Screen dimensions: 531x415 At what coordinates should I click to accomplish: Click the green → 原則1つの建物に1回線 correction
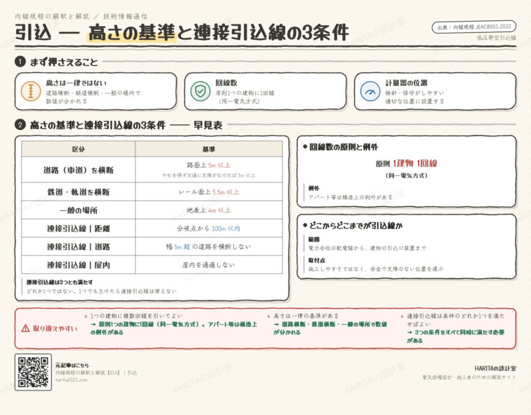coord(174,328)
